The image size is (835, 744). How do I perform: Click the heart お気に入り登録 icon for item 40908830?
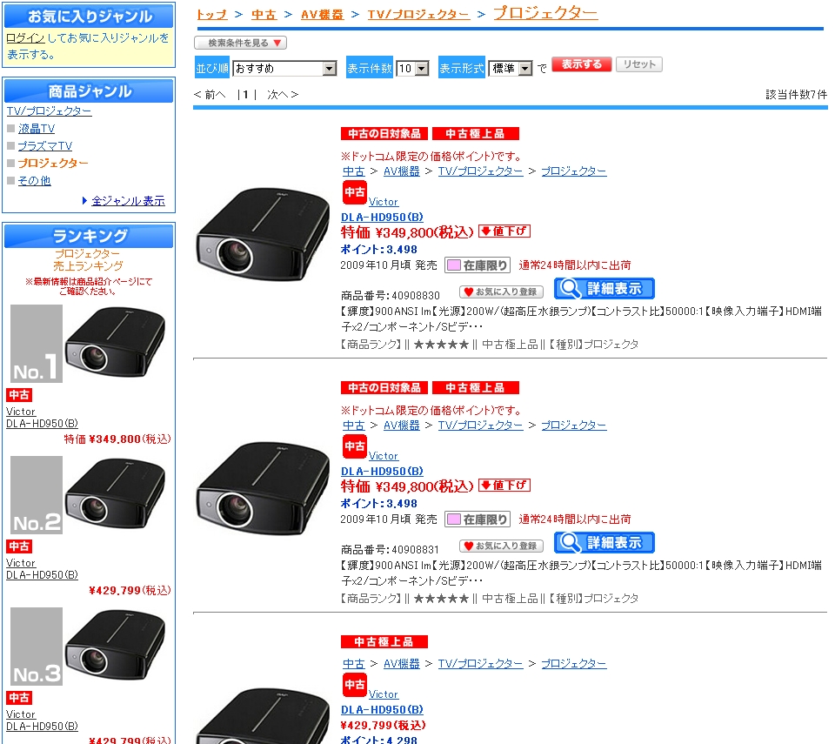coord(501,292)
